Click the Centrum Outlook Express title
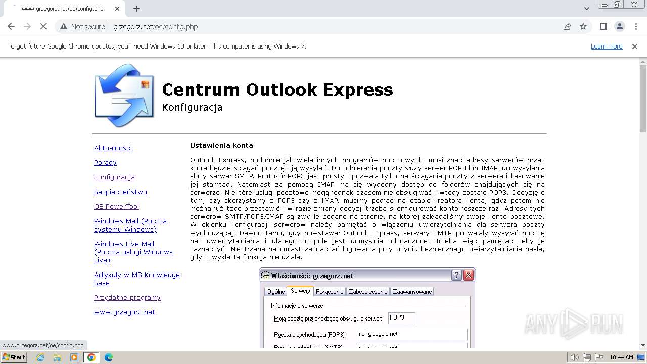This screenshot has height=364, width=647. pos(278,89)
